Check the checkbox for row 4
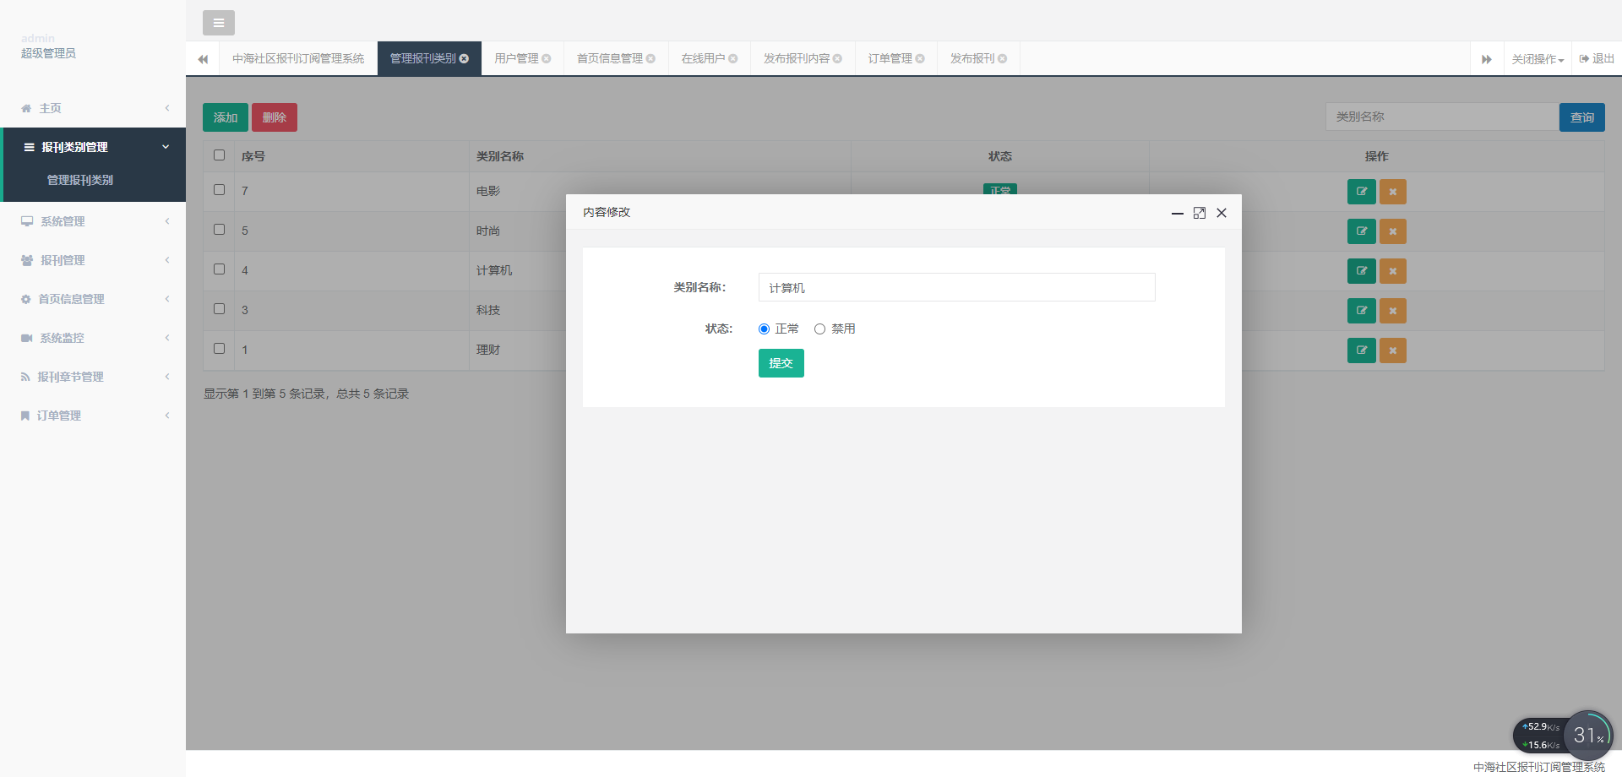Viewport: 1622px width, 777px height. (x=220, y=269)
